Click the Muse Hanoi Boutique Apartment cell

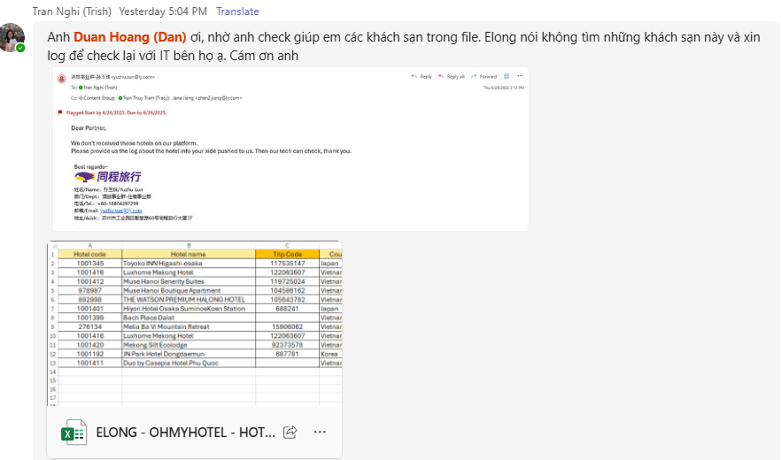(x=189, y=291)
